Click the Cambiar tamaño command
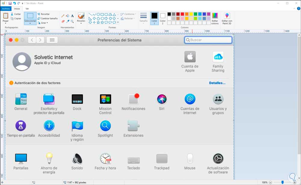 pos(48,18)
